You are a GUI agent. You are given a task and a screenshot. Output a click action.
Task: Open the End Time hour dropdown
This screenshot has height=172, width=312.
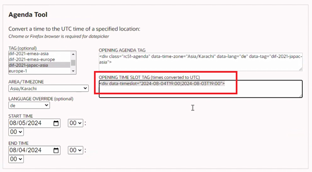click(x=75, y=150)
